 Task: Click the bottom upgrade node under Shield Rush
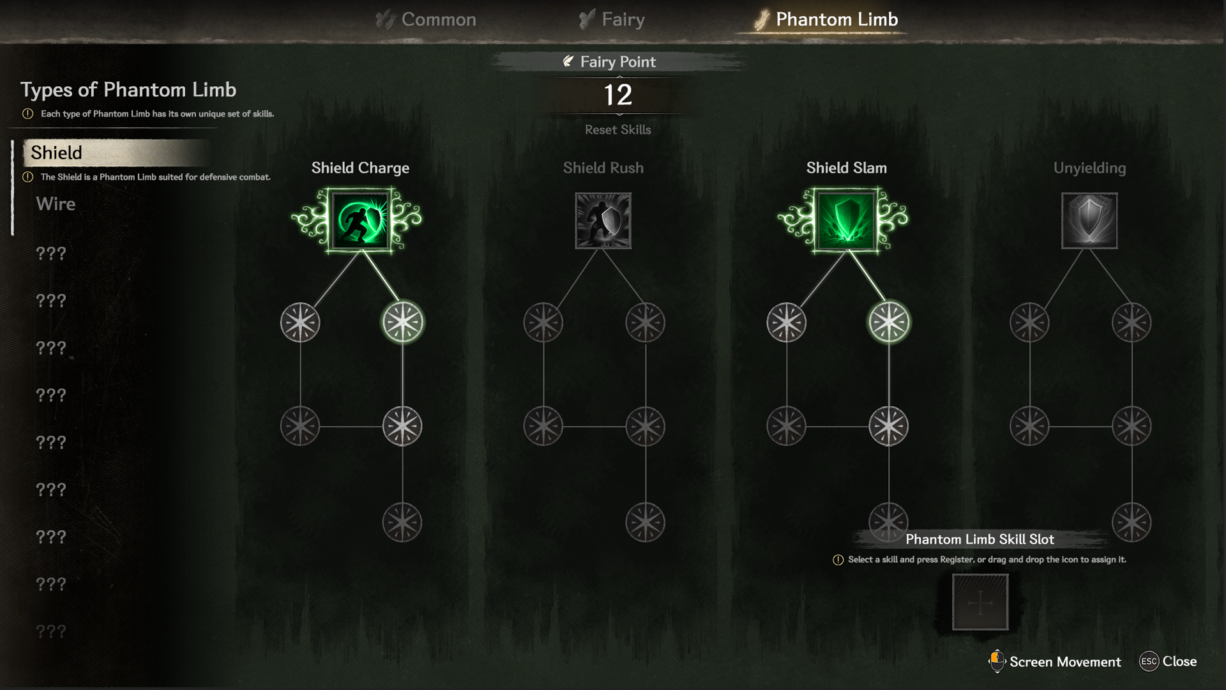click(x=645, y=523)
